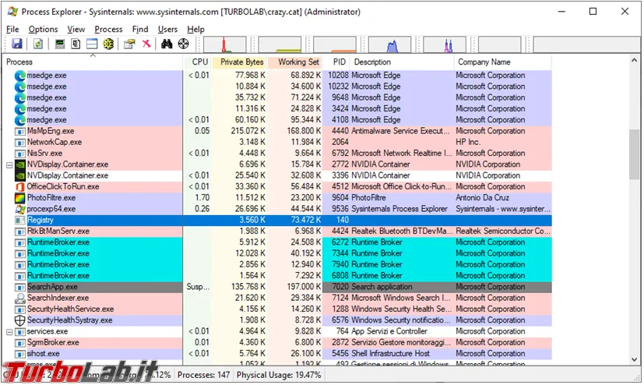This screenshot has width=644, height=385.
Task: Open the View menu
Action: click(76, 29)
